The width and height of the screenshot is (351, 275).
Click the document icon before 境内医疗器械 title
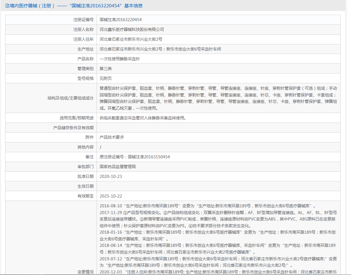7,6
